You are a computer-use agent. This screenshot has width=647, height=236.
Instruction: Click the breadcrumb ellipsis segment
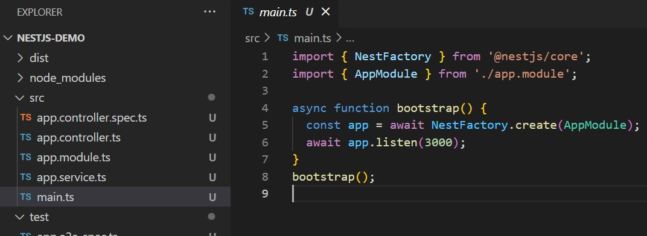(350, 39)
